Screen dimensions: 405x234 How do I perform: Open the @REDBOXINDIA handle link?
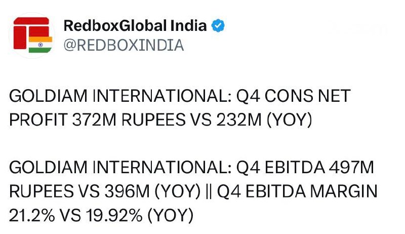(124, 45)
